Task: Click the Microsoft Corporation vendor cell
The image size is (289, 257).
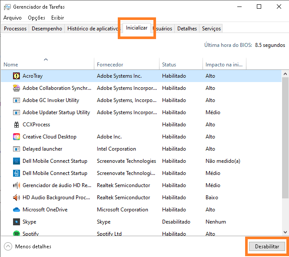Action: pos(123,210)
